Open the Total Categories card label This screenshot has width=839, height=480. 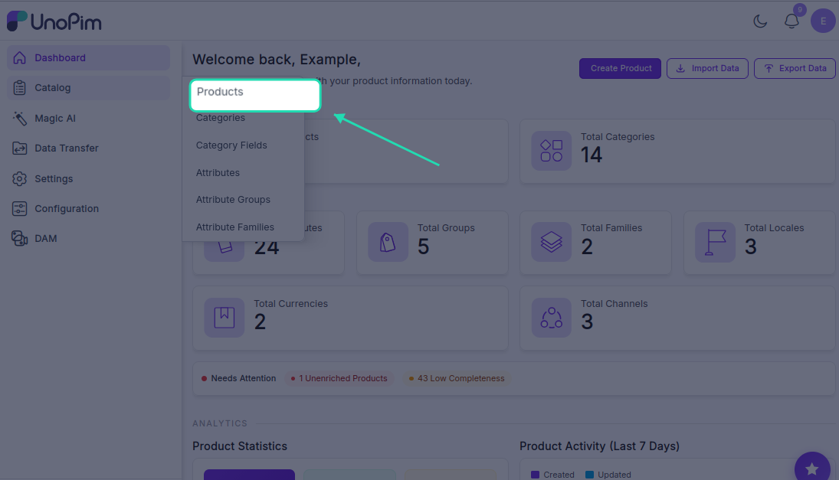click(618, 137)
